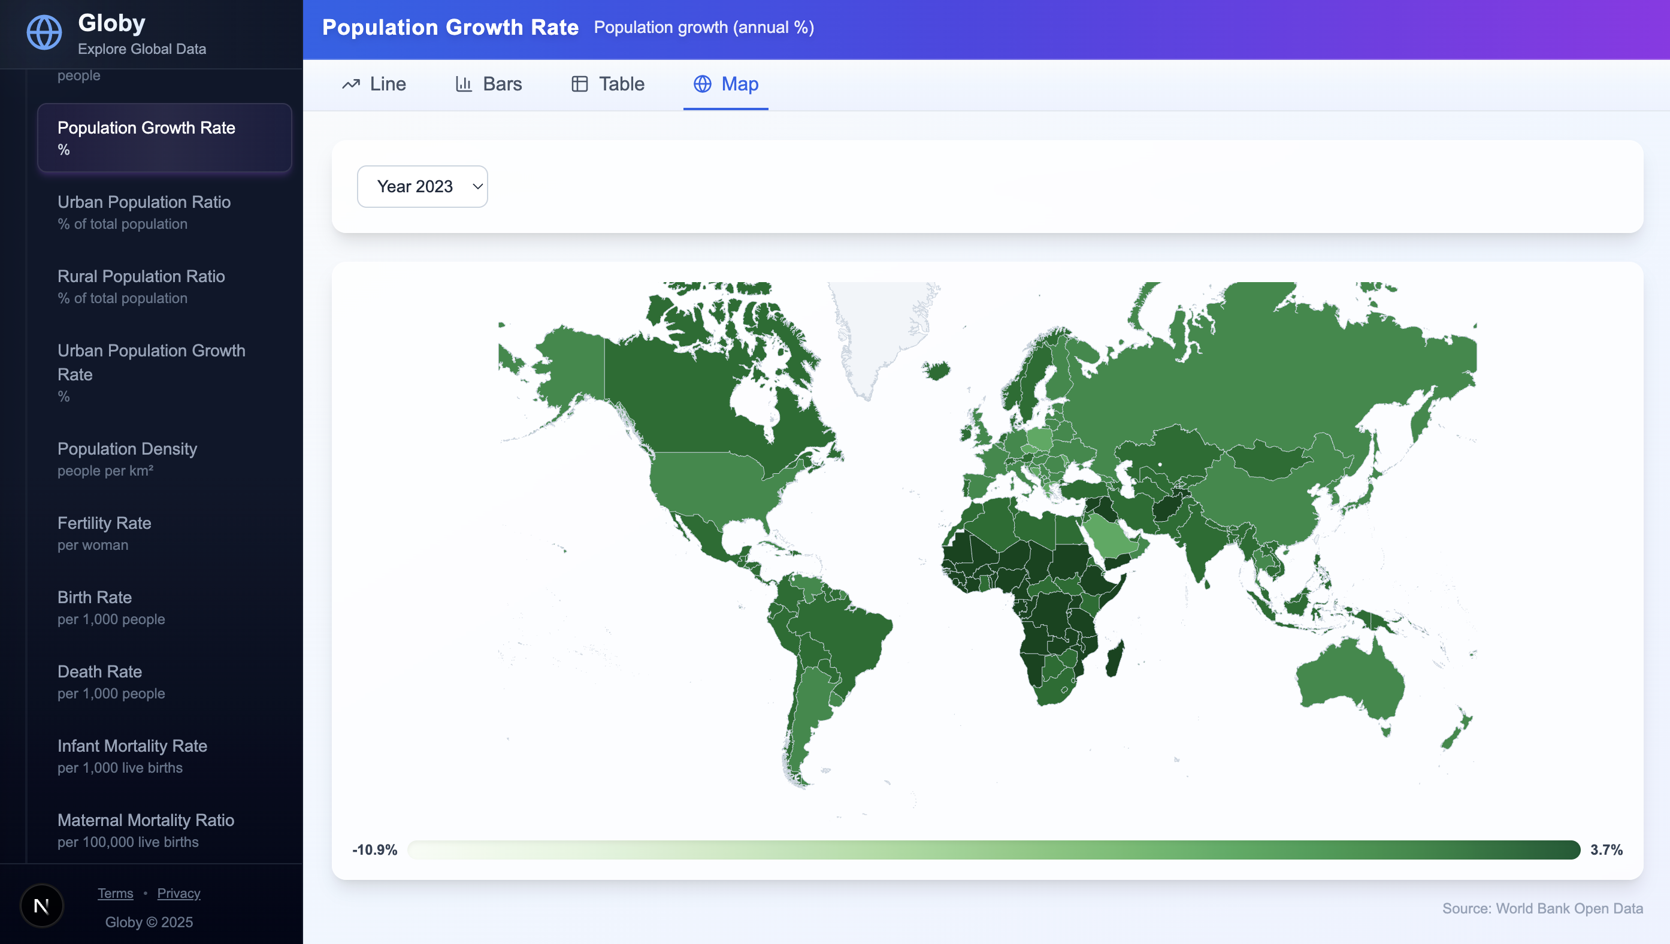The width and height of the screenshot is (1670, 944).
Task: Click the Globy globe logo icon
Action: (x=44, y=32)
